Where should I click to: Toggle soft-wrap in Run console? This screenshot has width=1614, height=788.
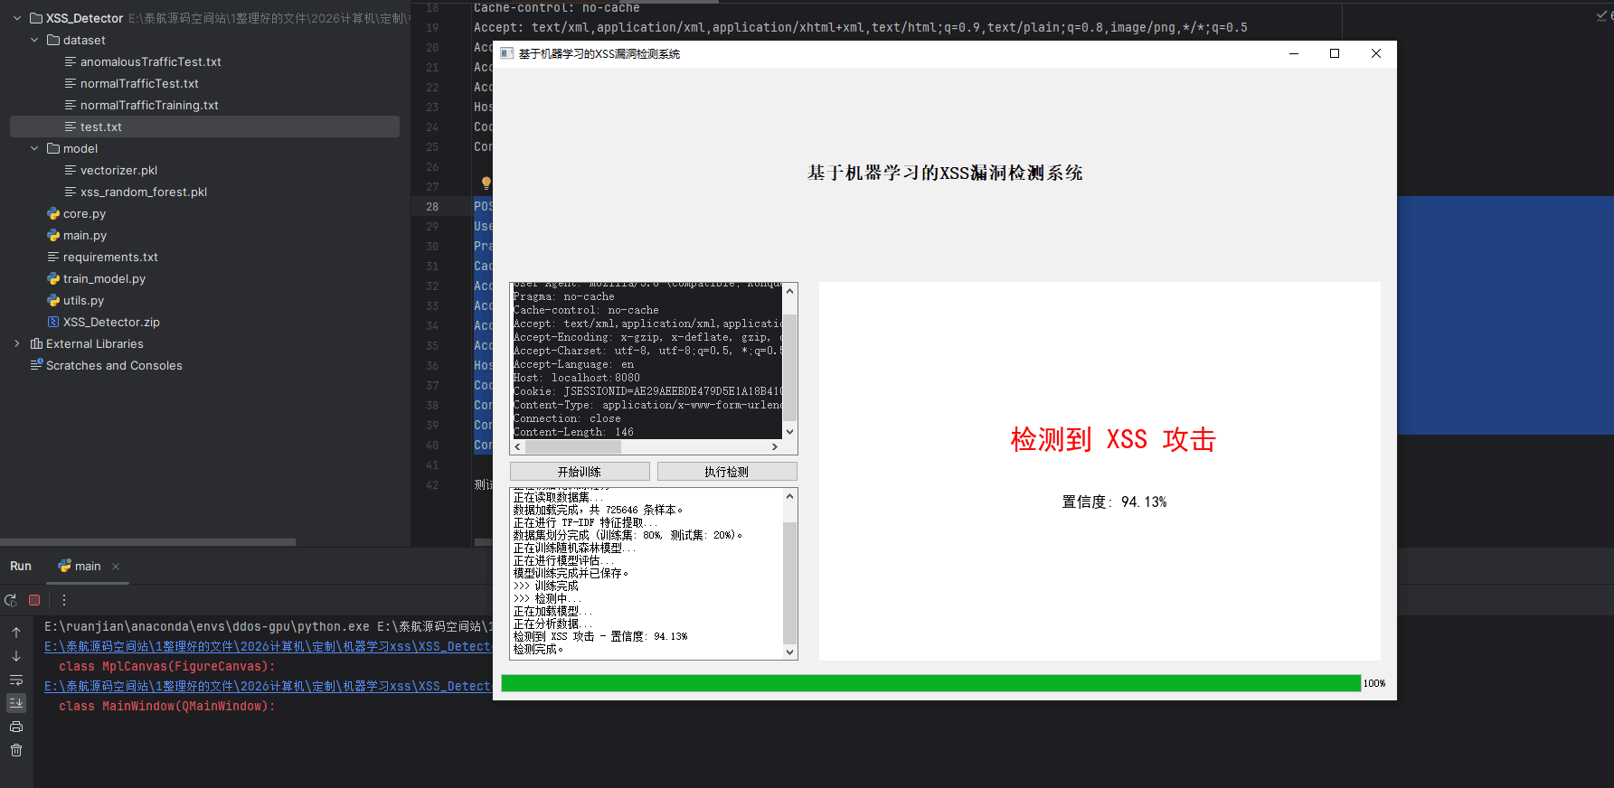pos(16,680)
